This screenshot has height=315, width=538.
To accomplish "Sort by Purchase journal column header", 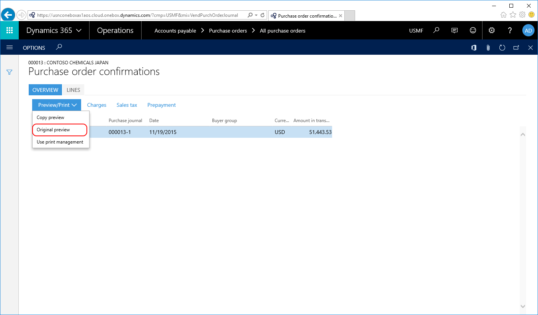I will pos(126,121).
